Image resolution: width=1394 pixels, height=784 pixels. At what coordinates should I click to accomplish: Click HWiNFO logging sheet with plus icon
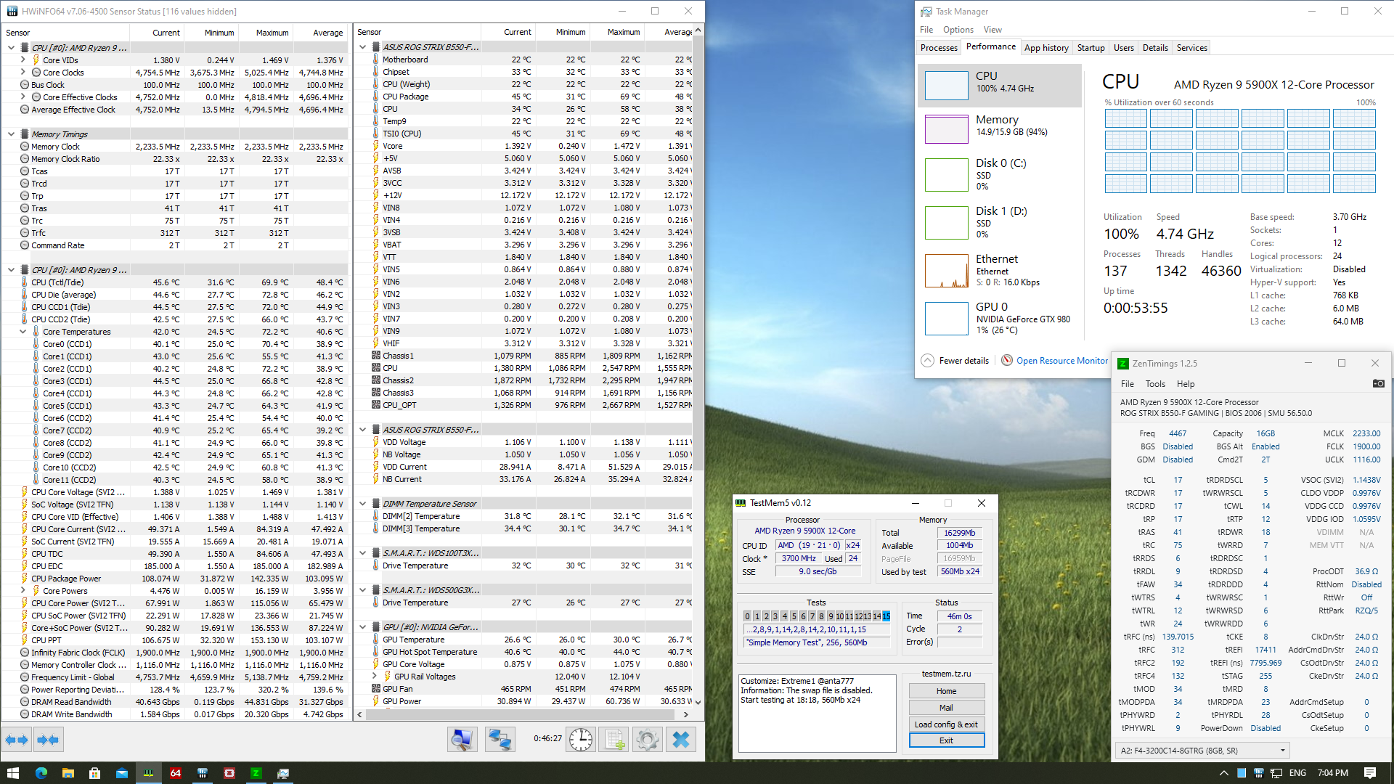pyautogui.click(x=614, y=740)
